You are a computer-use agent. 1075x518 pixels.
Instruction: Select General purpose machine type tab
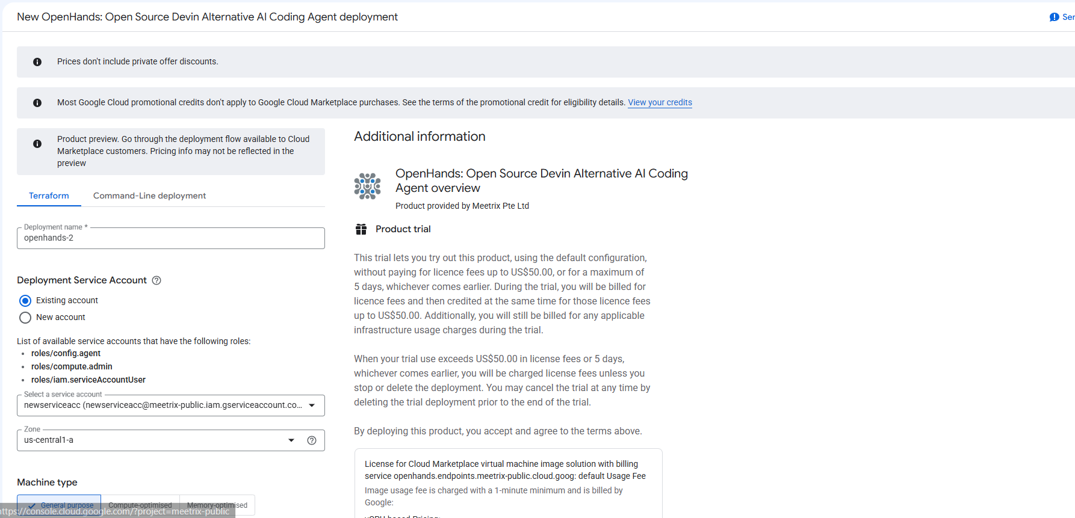(59, 505)
